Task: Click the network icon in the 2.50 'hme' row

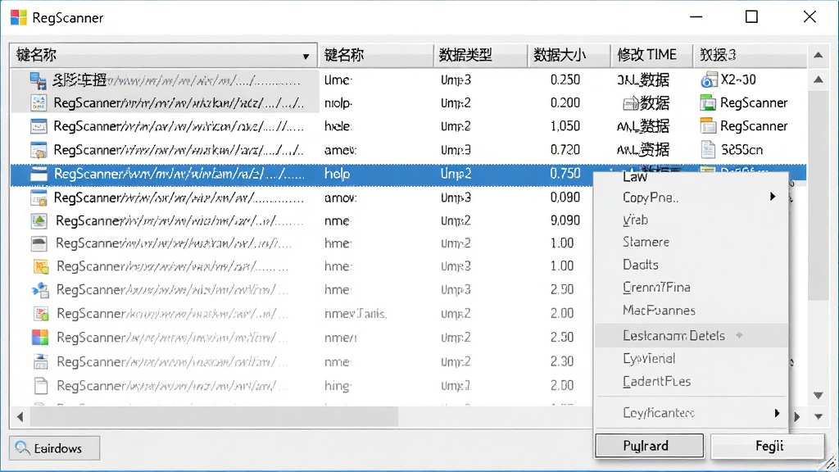Action: 40,289
